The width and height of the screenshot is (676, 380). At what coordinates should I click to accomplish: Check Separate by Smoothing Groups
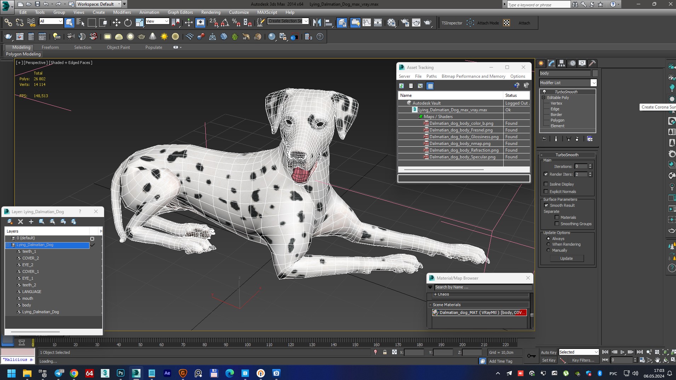pos(557,224)
